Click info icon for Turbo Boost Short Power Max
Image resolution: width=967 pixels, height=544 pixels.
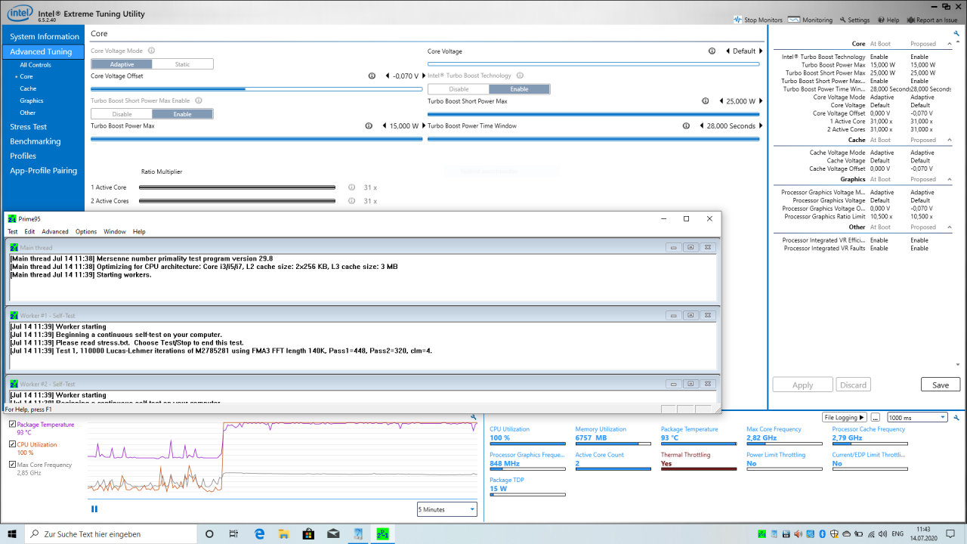click(705, 100)
